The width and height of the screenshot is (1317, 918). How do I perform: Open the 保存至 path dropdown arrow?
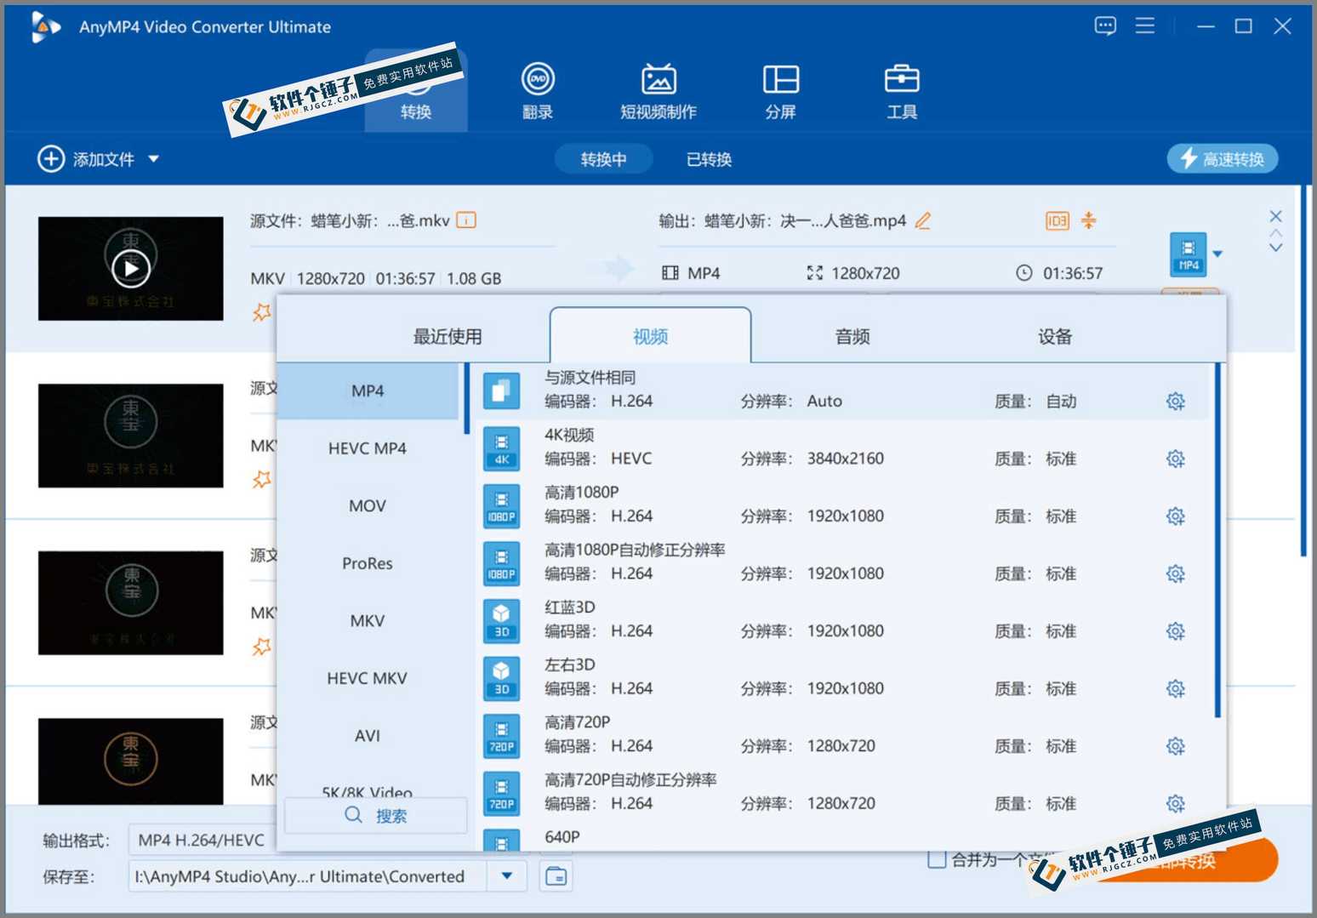click(x=507, y=875)
